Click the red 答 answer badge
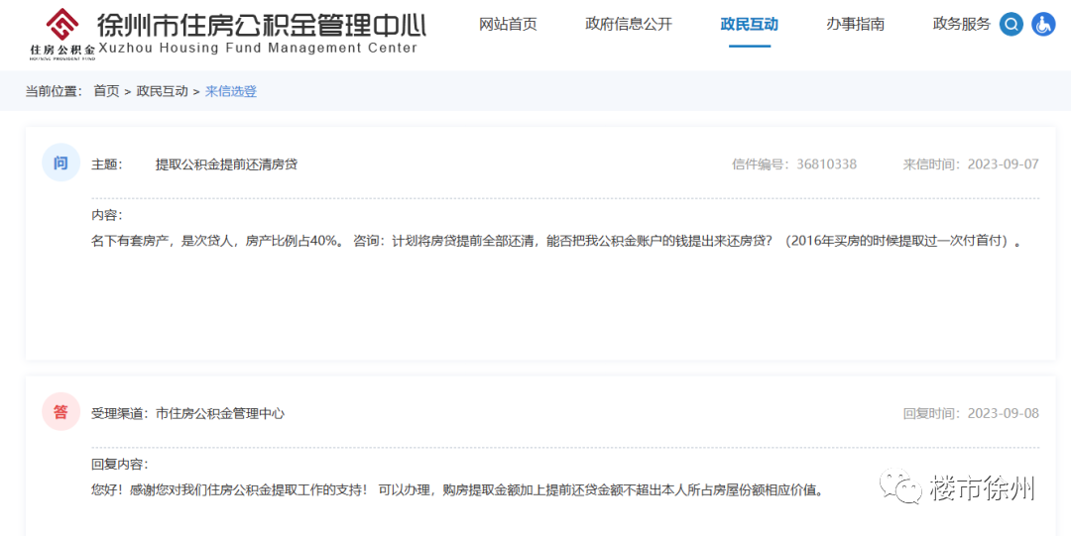The width and height of the screenshot is (1071, 536). point(60,412)
